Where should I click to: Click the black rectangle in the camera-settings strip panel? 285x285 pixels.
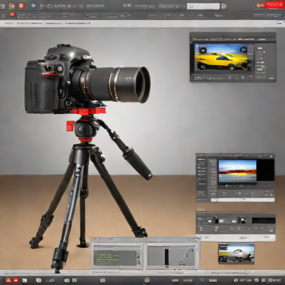[x=263, y=220]
